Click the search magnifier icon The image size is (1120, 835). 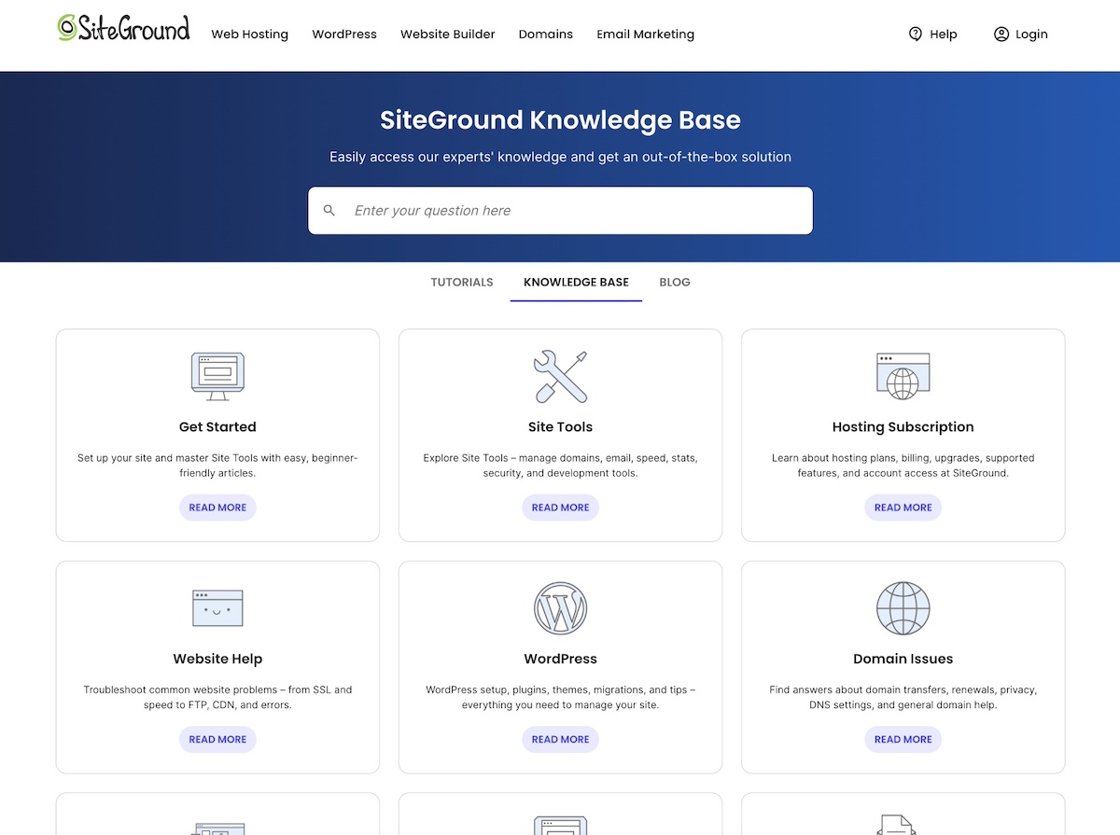(329, 210)
